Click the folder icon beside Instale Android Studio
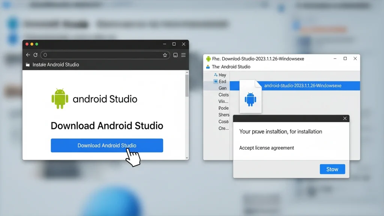 click(28, 64)
